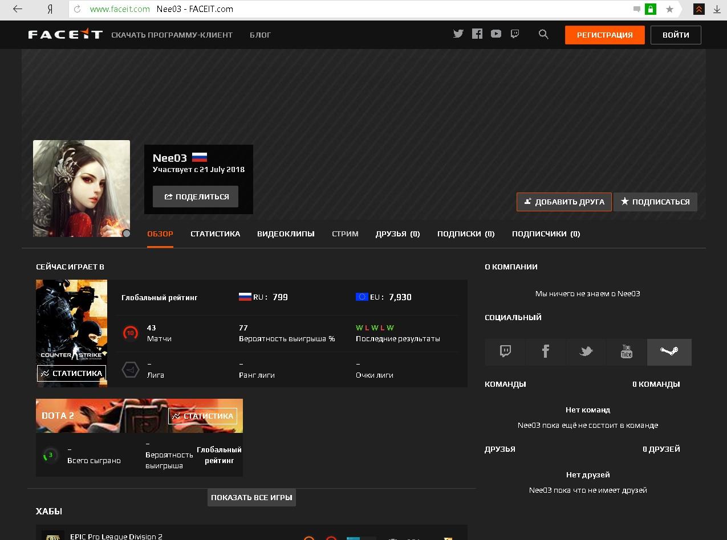This screenshot has width=727, height=540.
Task: Go back with the browser arrow
Action: click(18, 9)
